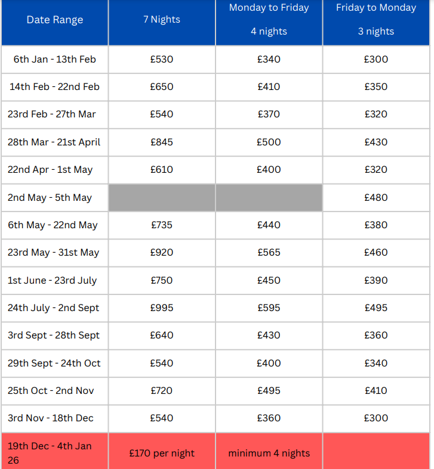Click the greyed-out 7 Nights cell for 2nd May

click(x=162, y=197)
